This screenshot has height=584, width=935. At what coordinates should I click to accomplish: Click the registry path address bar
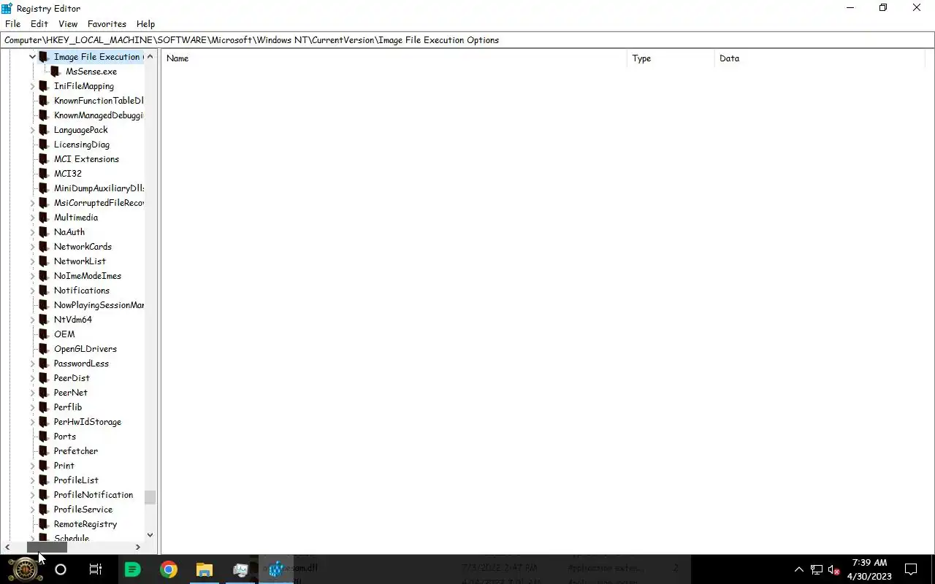click(x=467, y=40)
